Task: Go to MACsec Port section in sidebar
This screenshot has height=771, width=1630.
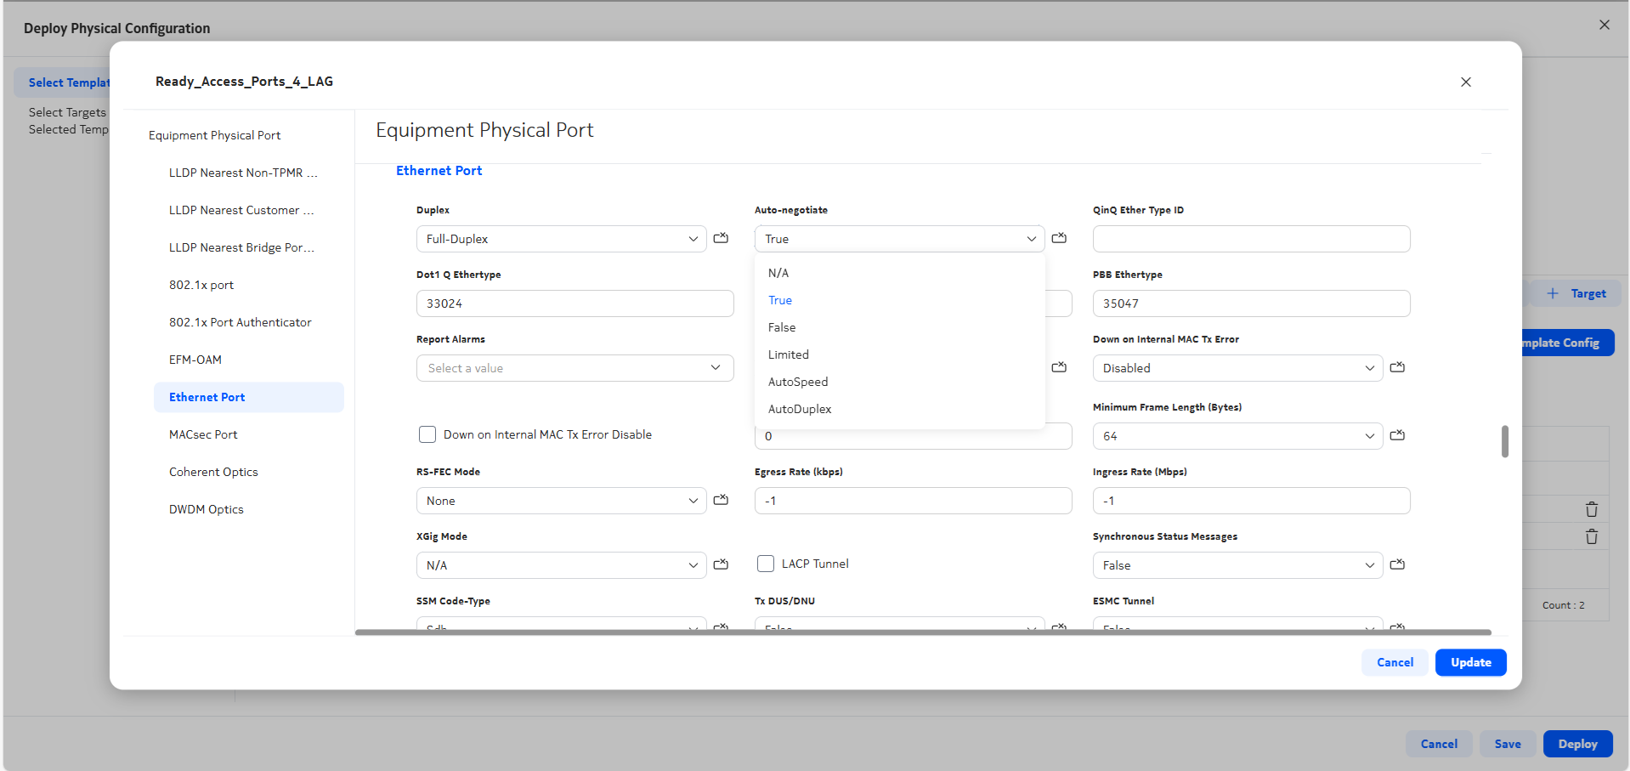Action: point(203,434)
